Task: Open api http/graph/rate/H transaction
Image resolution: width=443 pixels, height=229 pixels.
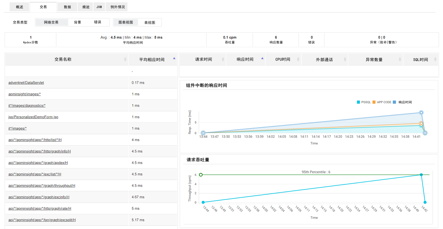Action: point(40,209)
